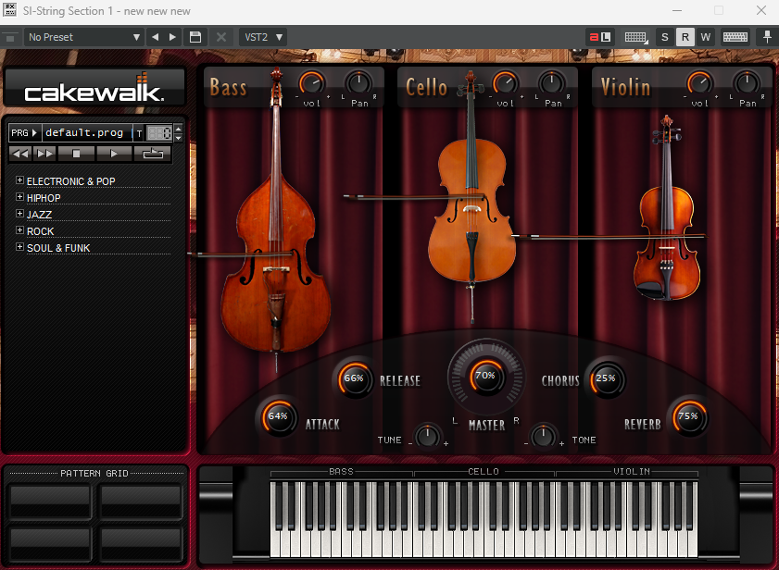Click the top-left Pattern Grid pad
Viewport: 779px width, 570px height.
[50, 501]
